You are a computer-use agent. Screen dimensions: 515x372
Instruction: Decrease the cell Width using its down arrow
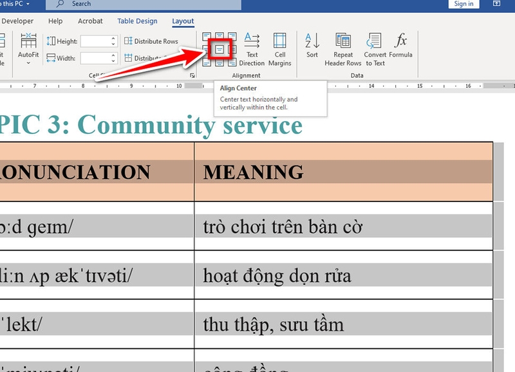click(112, 59)
